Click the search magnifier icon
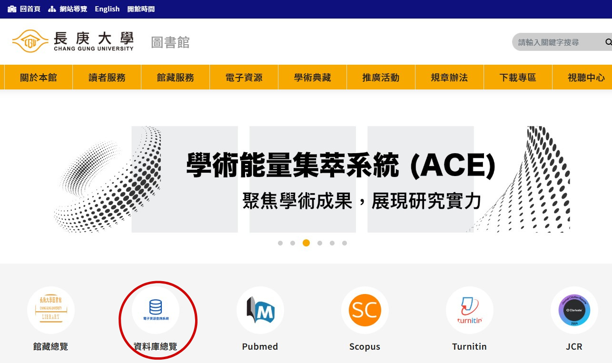Screen dimensions: 612x363 tap(608, 42)
